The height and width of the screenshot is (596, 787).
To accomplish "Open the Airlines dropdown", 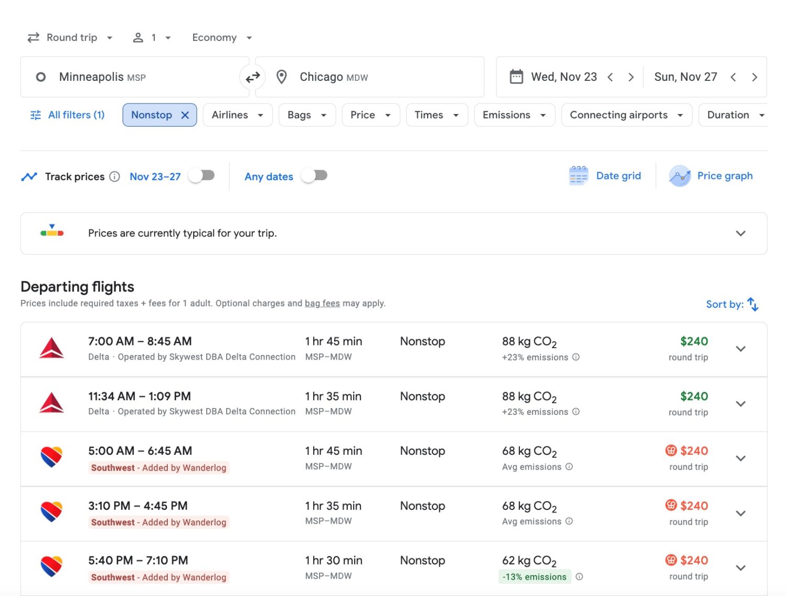I will click(x=237, y=114).
